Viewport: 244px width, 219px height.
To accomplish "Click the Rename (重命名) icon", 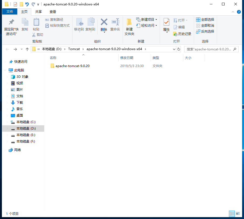I will [115, 22].
